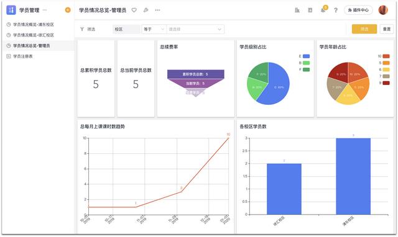
Task: Click legend swatch F in 学员级别占比
Action: click(306, 69)
